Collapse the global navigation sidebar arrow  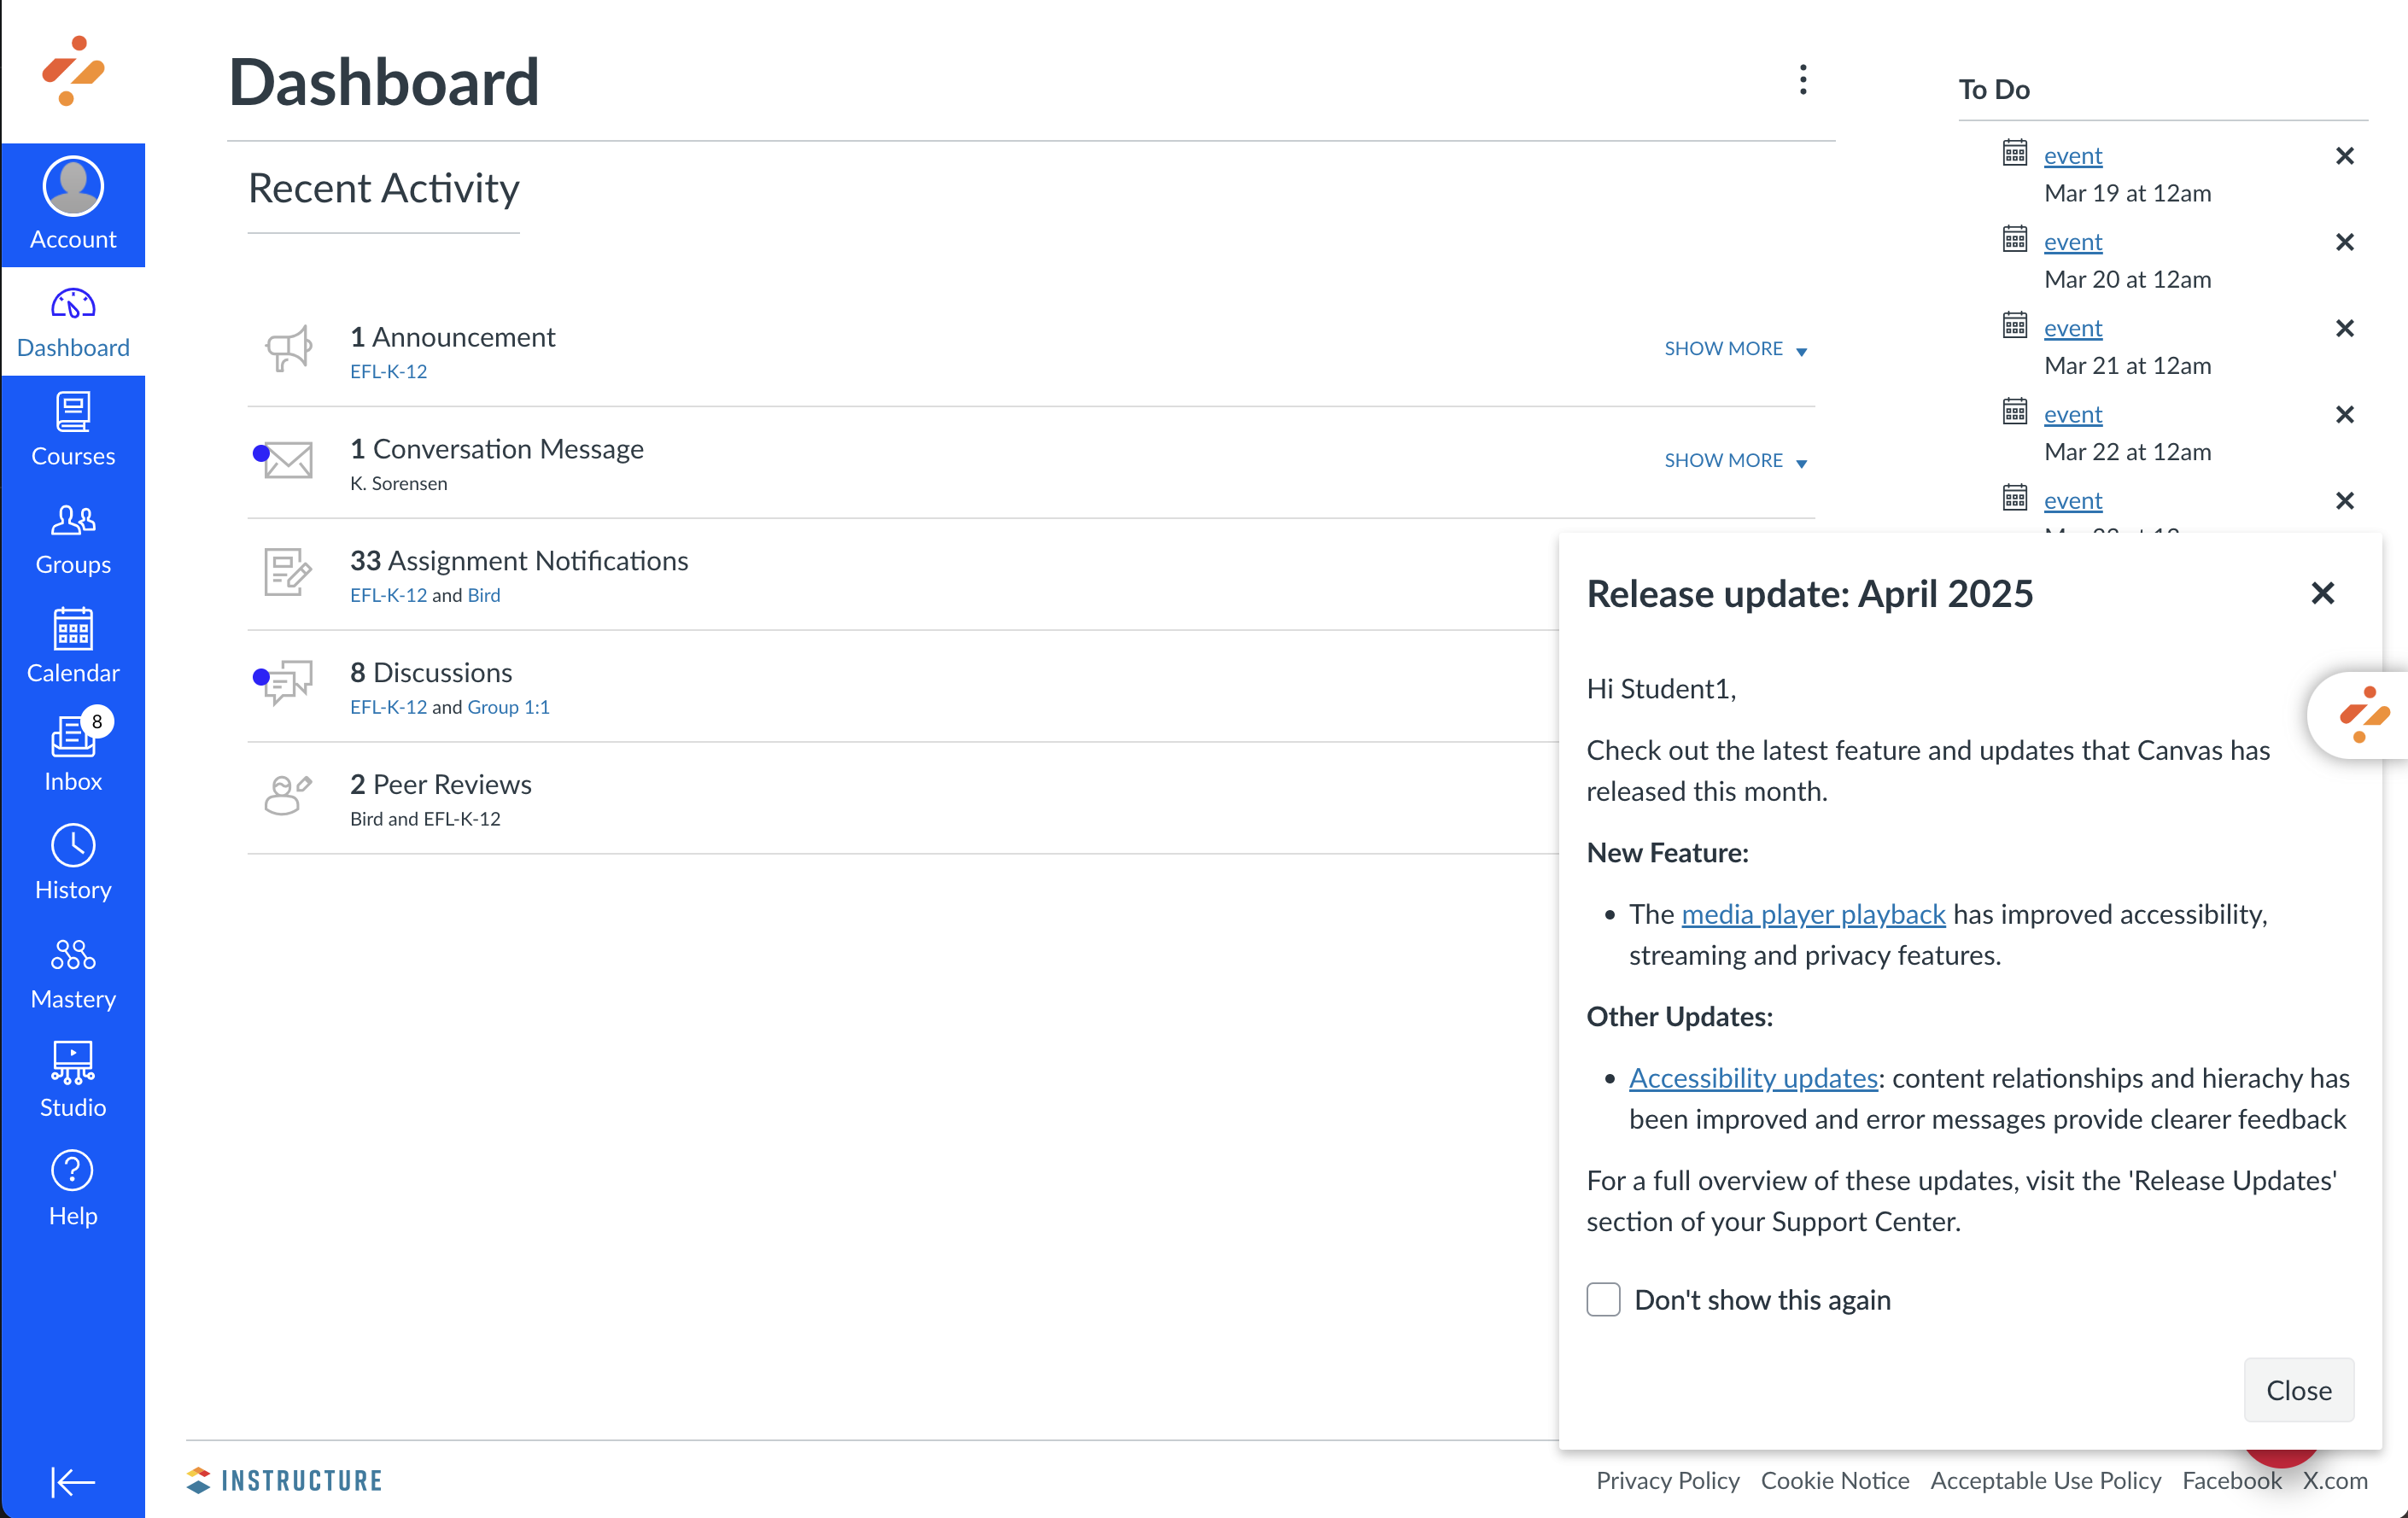point(73,1481)
